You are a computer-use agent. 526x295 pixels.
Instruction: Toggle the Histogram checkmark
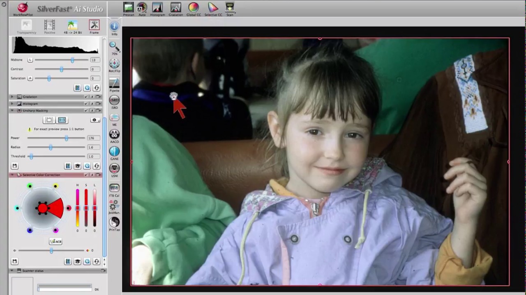[x=86, y=104]
